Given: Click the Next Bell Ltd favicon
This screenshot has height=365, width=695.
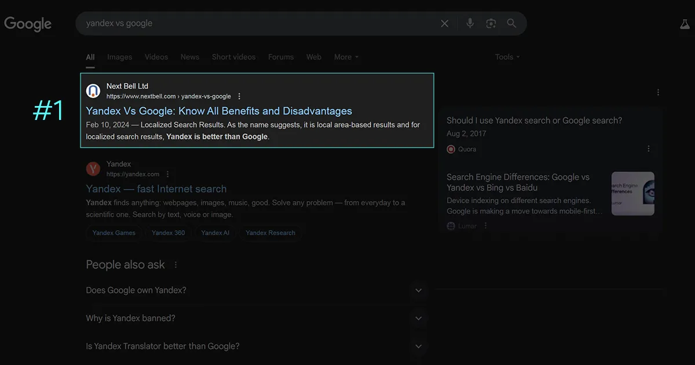Looking at the screenshot, I should pyautogui.click(x=93, y=91).
